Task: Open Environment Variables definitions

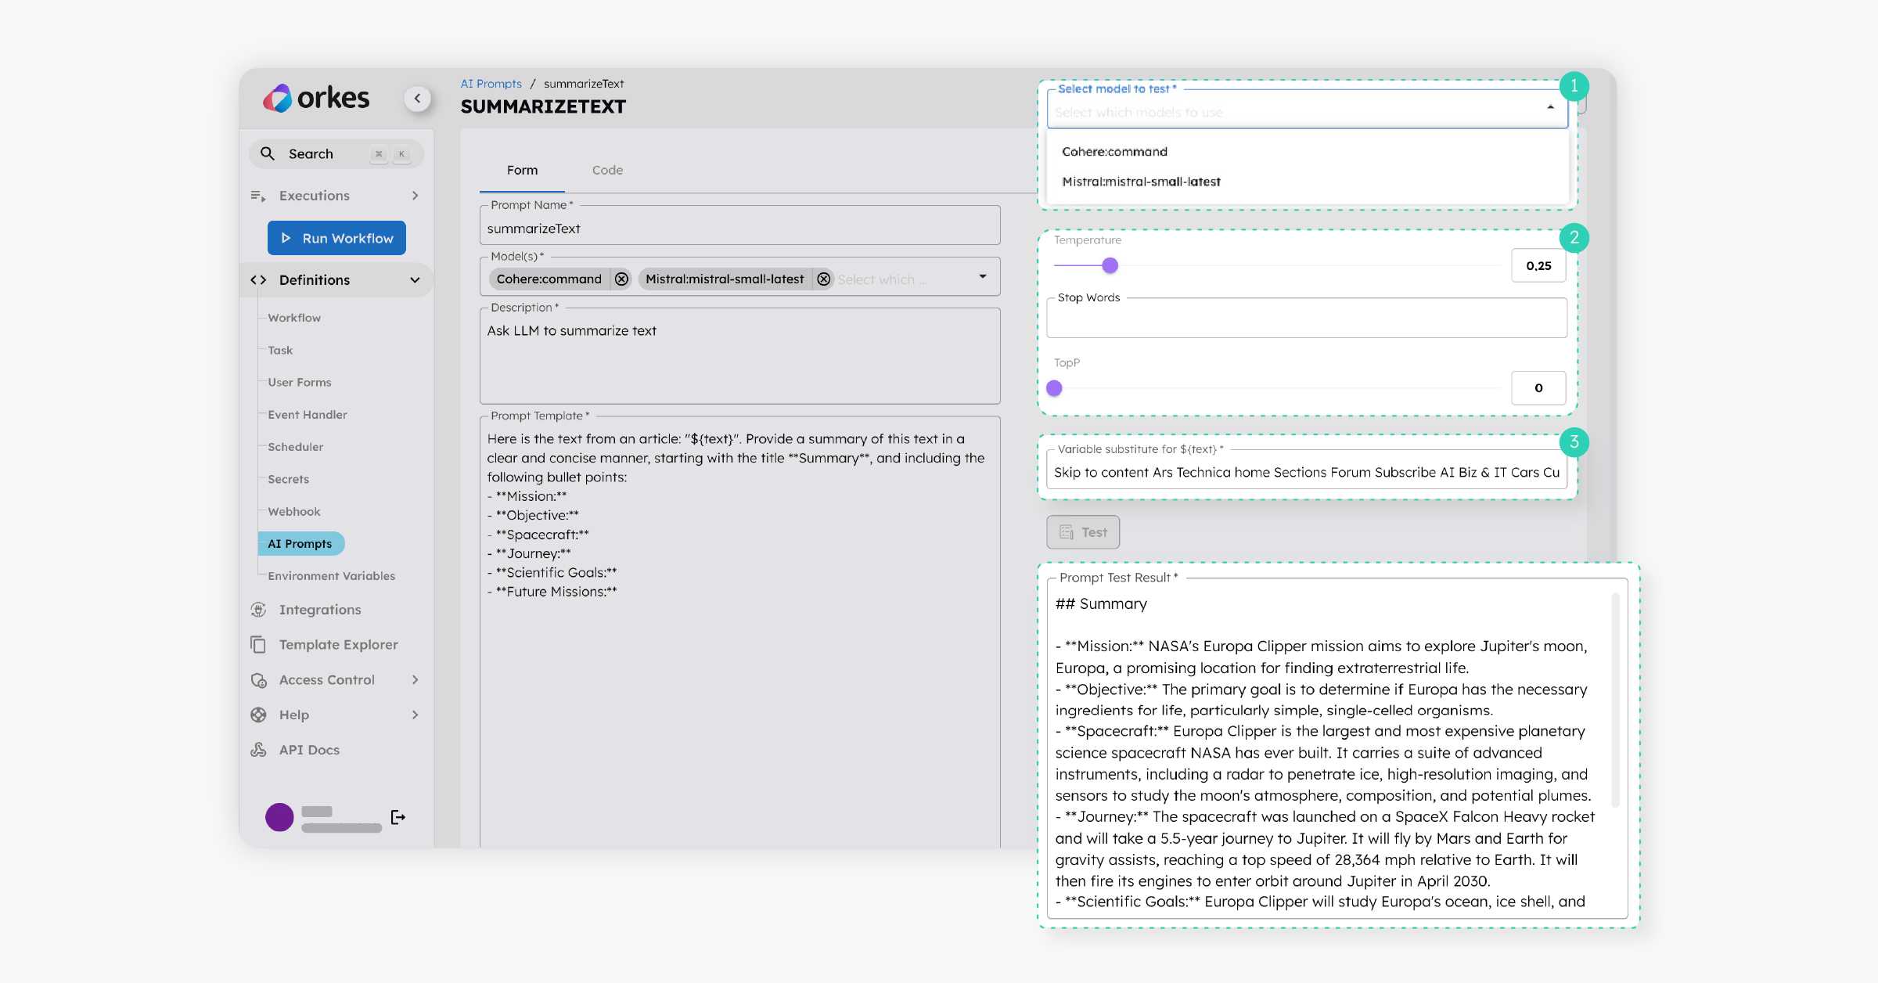Action: (332, 576)
